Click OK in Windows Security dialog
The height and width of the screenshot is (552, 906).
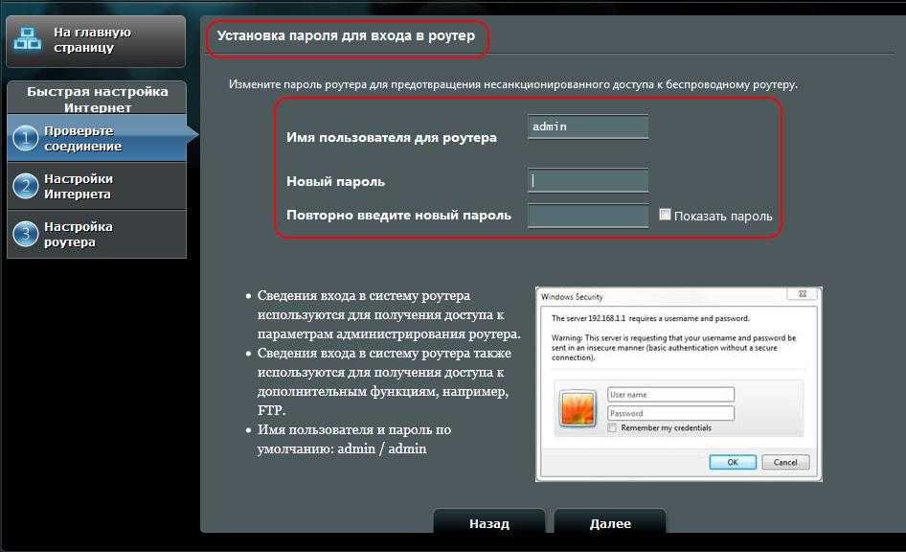click(x=733, y=462)
